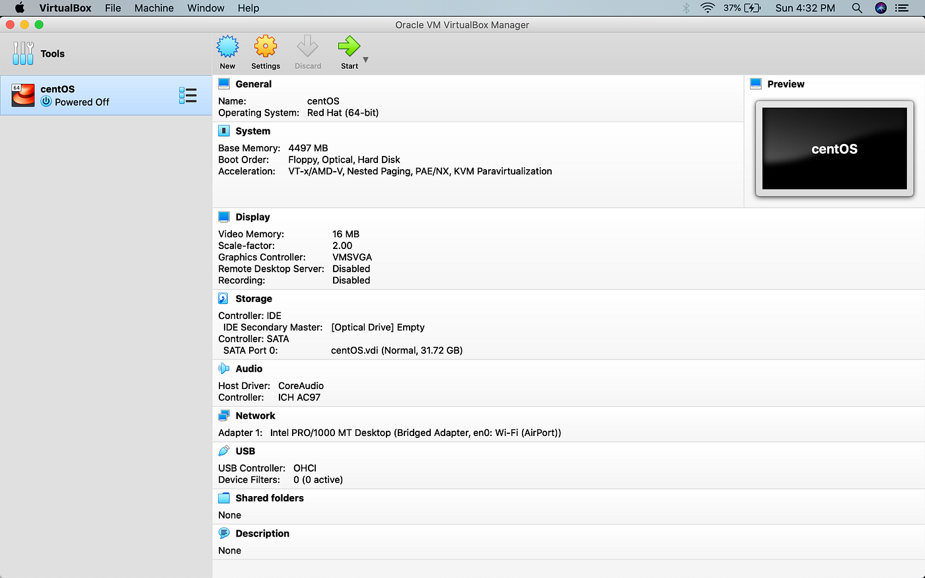Click the Network section icon
This screenshot has height=578, width=925.
[x=224, y=415]
